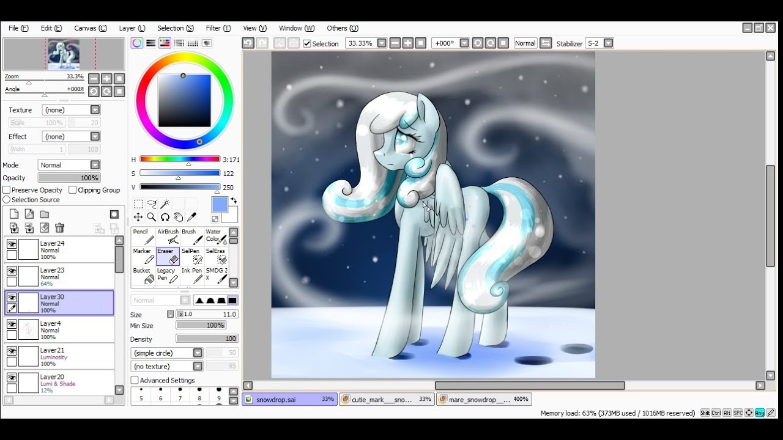Select the Legacy Pen tool
The height and width of the screenshot is (440, 783).
click(x=168, y=275)
